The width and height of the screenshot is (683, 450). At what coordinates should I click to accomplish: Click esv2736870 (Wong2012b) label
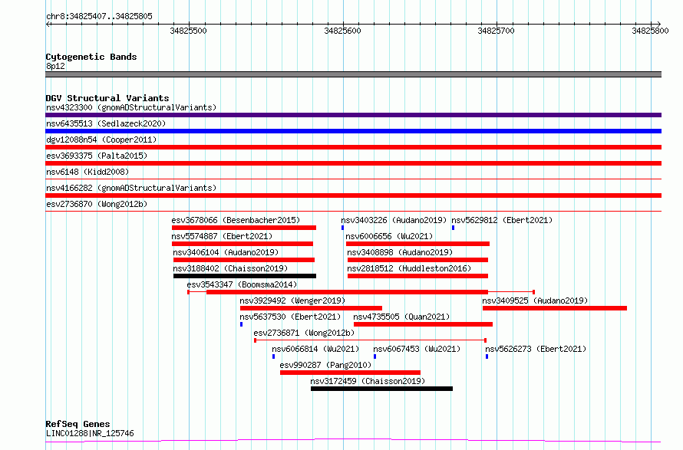pyautogui.click(x=97, y=204)
